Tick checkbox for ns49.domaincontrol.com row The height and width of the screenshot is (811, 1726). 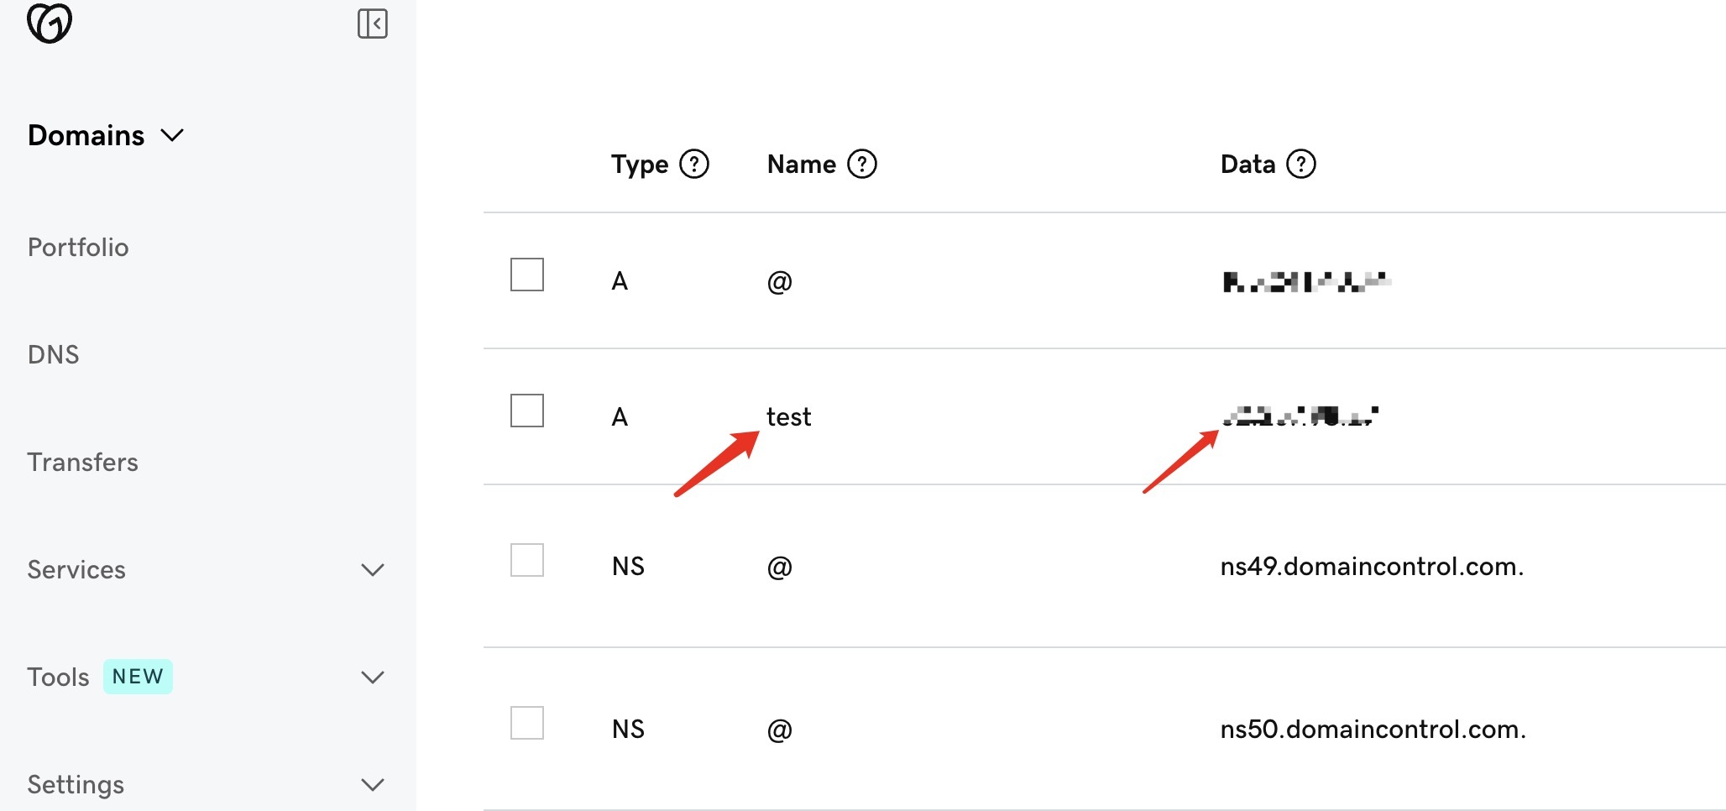pyautogui.click(x=527, y=560)
